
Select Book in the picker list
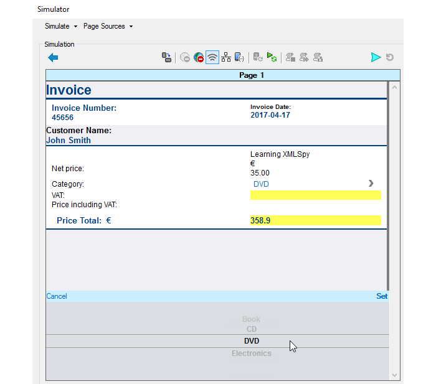point(251,319)
